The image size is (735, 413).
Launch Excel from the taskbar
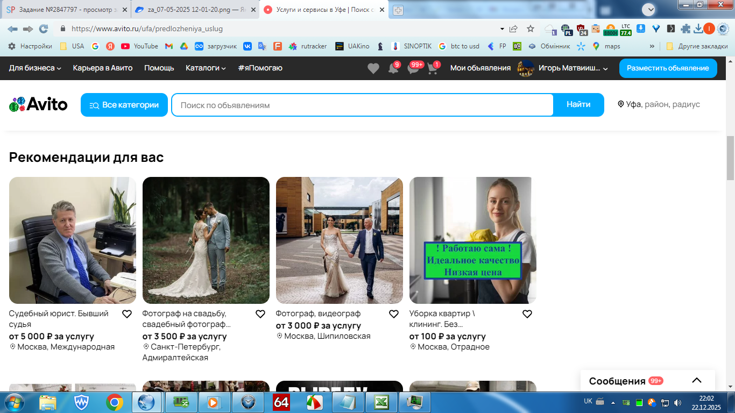381,402
